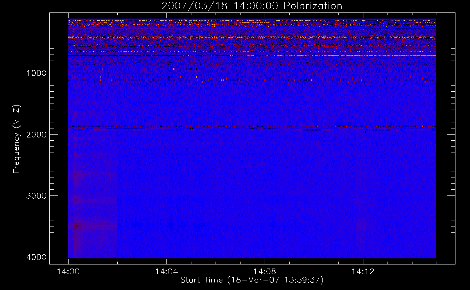Click the 14:00 time tick label
Screen dimensions: 470x290
(x=68, y=272)
